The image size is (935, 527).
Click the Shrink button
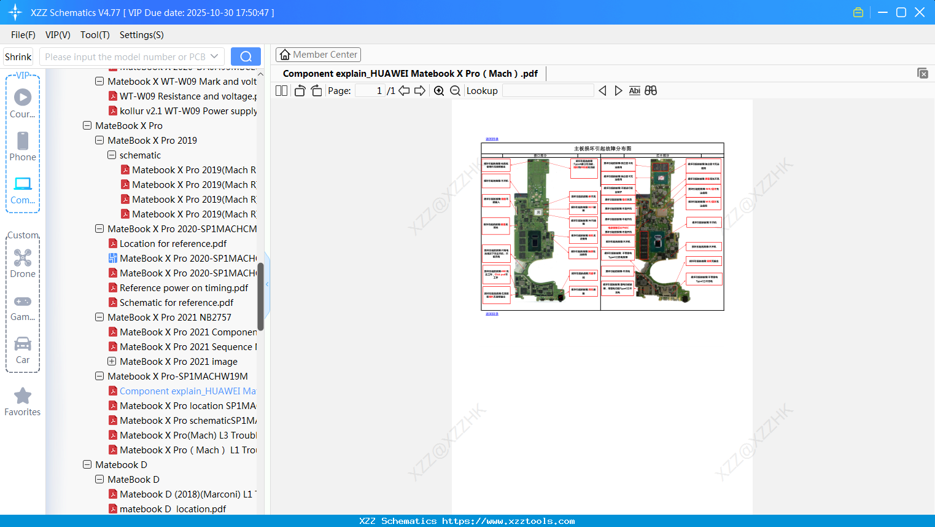click(x=18, y=57)
